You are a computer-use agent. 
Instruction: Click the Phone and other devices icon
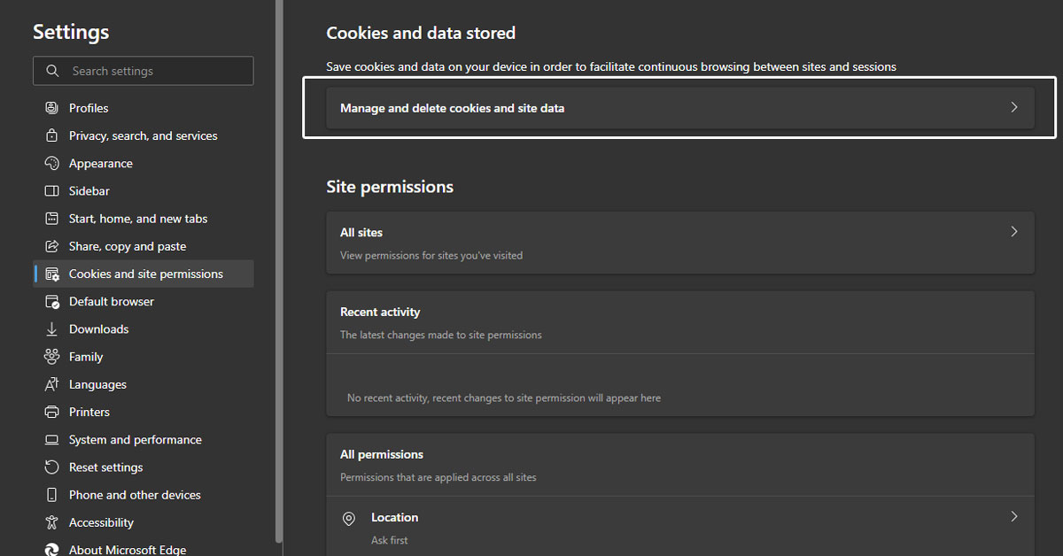pos(51,495)
